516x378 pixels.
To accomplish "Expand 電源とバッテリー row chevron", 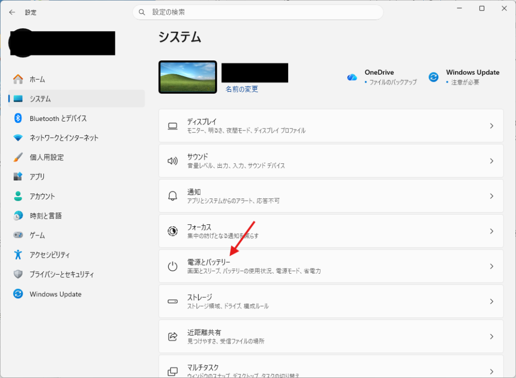I will (x=492, y=266).
